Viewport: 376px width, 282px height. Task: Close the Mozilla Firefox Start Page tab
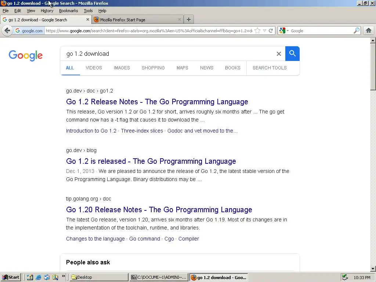pos(179,20)
